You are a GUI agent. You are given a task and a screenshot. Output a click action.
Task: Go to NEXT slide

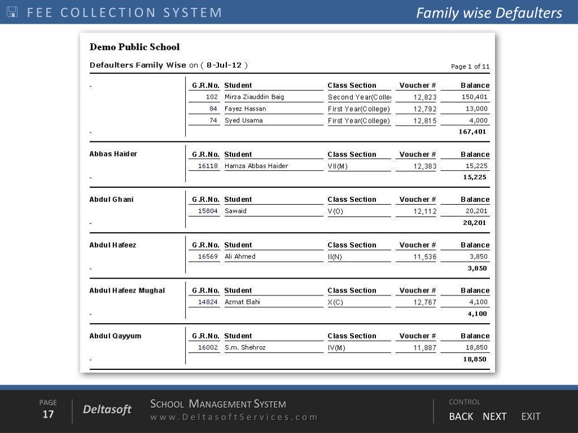click(x=494, y=417)
